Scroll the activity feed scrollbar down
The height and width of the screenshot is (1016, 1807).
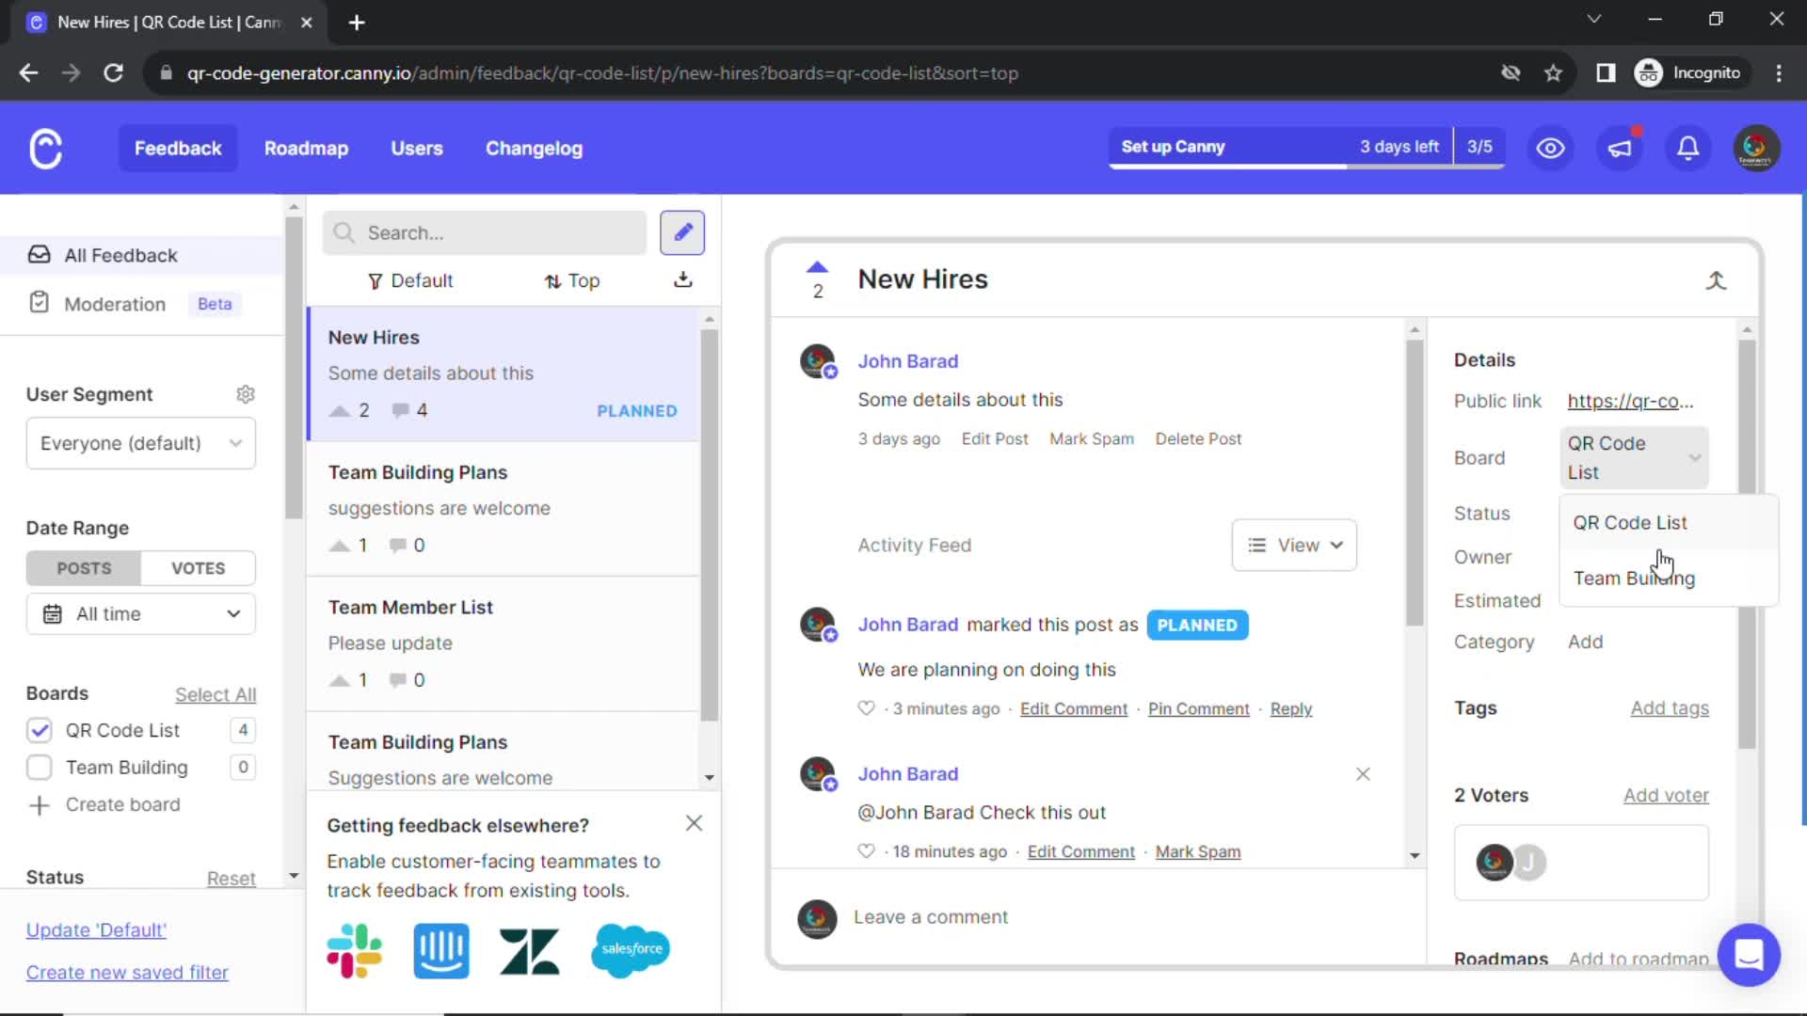[x=1415, y=857]
